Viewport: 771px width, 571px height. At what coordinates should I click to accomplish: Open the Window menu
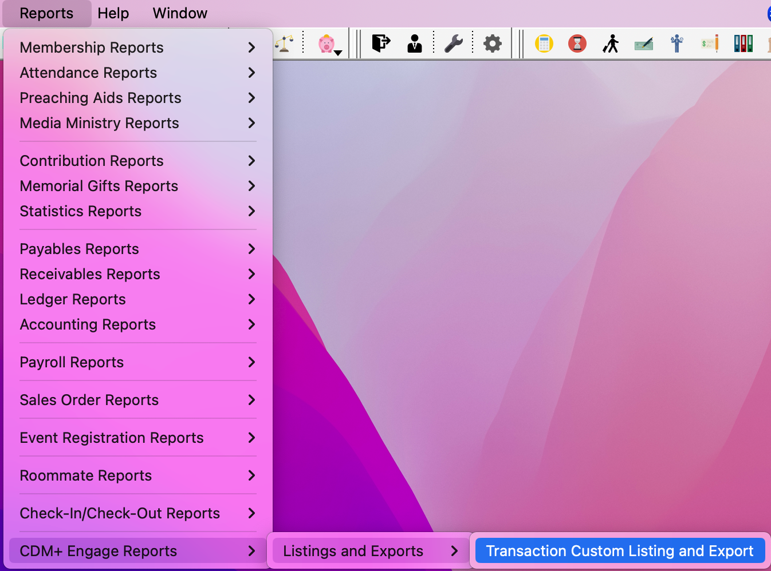179,13
